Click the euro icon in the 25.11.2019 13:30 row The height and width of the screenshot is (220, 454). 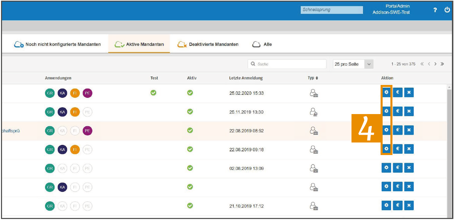click(x=398, y=111)
